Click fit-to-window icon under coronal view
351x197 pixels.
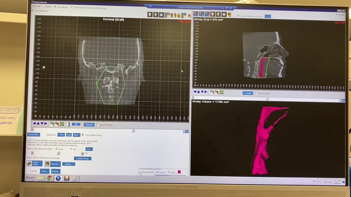coord(62,124)
